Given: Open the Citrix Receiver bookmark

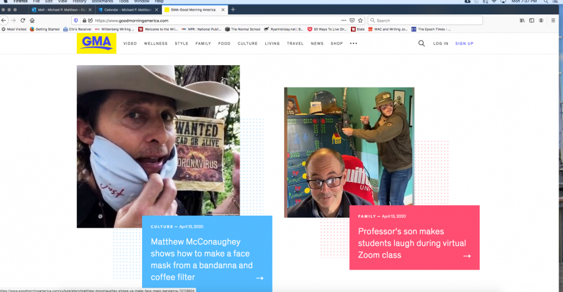Looking at the screenshot, I should (x=77, y=29).
